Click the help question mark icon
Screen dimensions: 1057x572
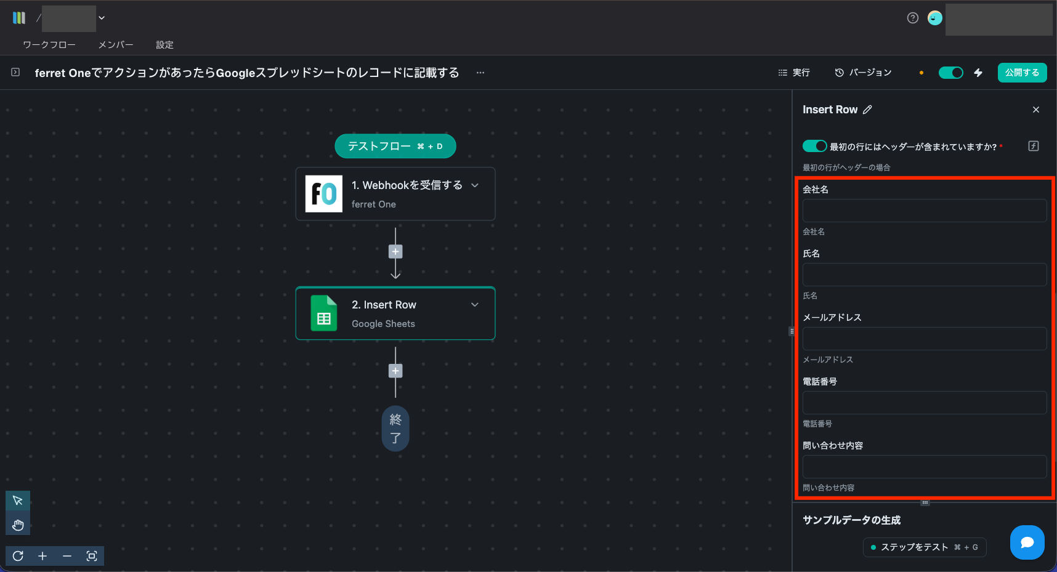click(x=913, y=18)
